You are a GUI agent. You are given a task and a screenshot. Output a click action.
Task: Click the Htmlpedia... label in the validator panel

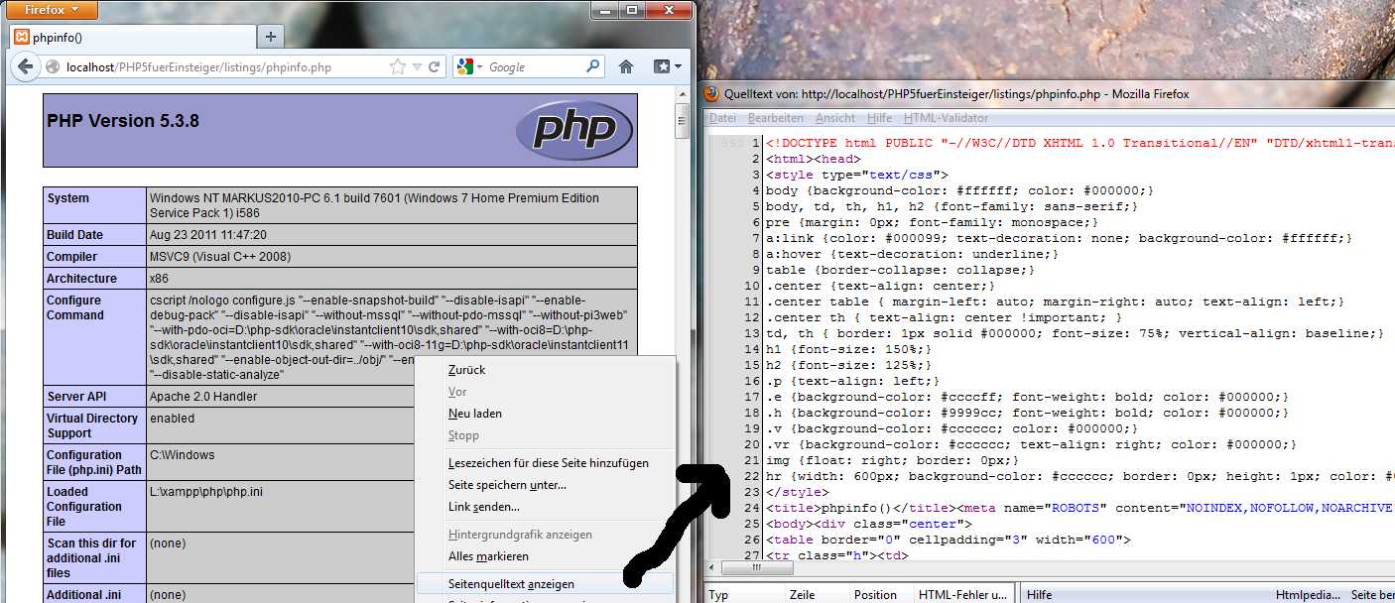(x=1307, y=595)
